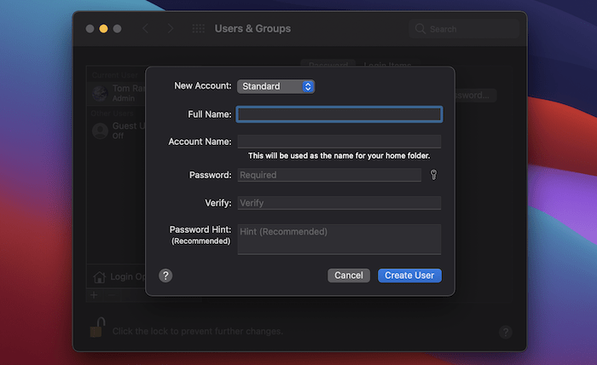597x365 pixels.
Task: Switch to the Login Items tab
Action: click(387, 65)
